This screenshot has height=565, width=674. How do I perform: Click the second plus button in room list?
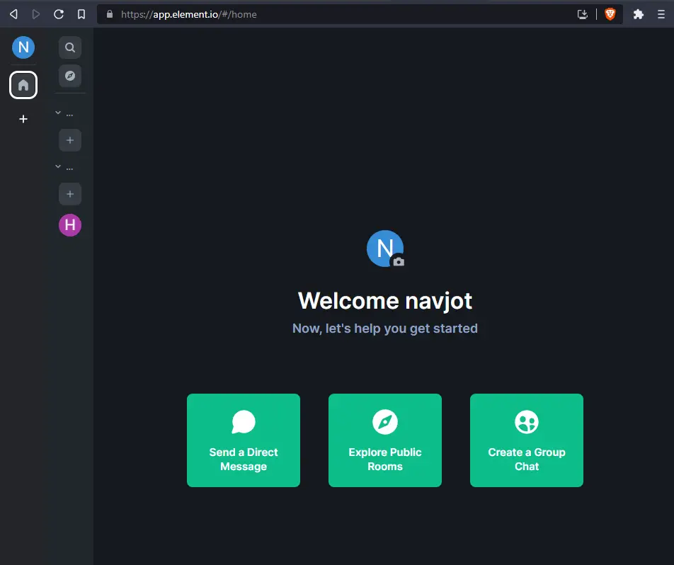pyautogui.click(x=70, y=193)
